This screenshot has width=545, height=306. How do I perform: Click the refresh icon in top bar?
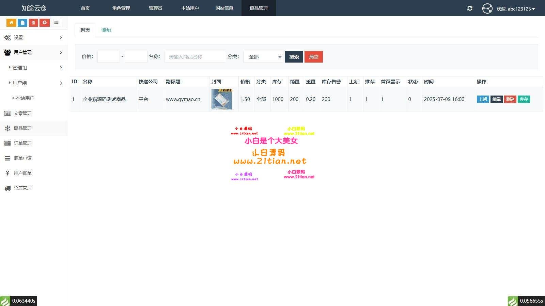pyautogui.click(x=470, y=8)
